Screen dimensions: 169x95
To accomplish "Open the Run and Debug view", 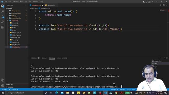I will (x=3, y=22).
